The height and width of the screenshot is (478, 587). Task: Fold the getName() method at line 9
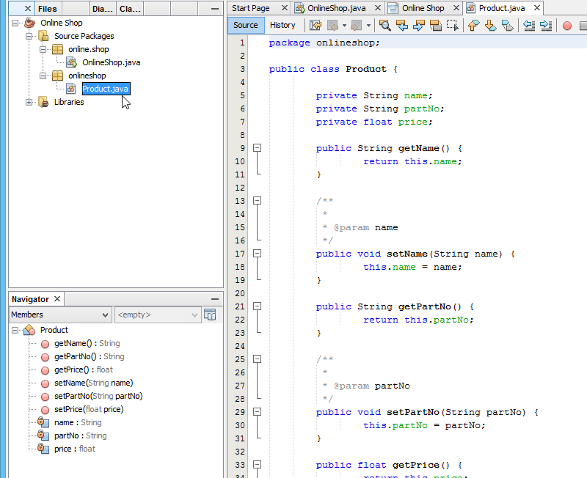click(x=258, y=148)
